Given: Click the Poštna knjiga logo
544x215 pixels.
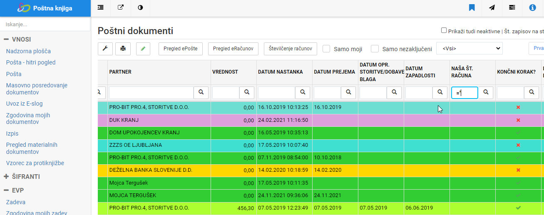Looking at the screenshot, I should click(45, 8).
